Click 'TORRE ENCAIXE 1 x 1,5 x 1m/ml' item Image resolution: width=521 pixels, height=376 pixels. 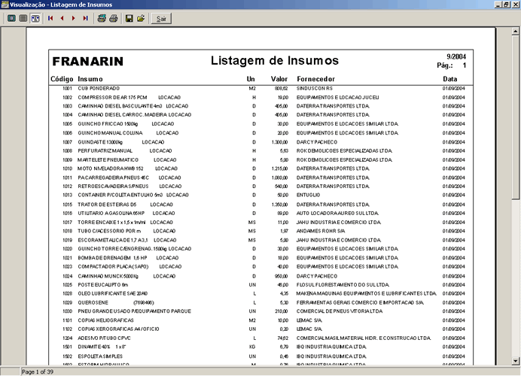(x=111, y=223)
